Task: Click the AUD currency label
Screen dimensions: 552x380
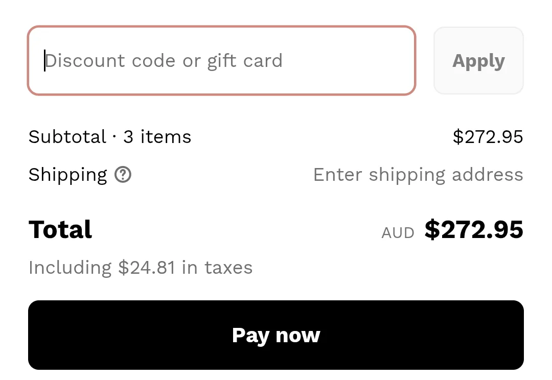Action: point(398,232)
